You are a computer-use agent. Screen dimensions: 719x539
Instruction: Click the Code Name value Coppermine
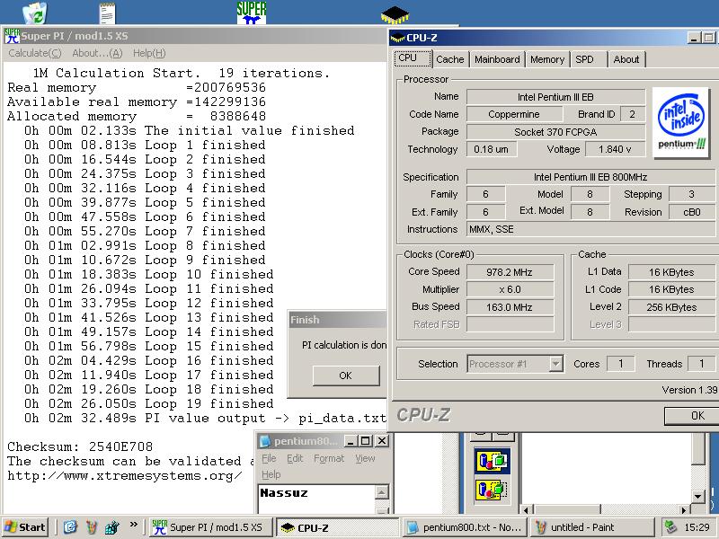[514, 114]
